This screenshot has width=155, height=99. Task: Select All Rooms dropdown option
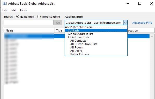coord(96,47)
